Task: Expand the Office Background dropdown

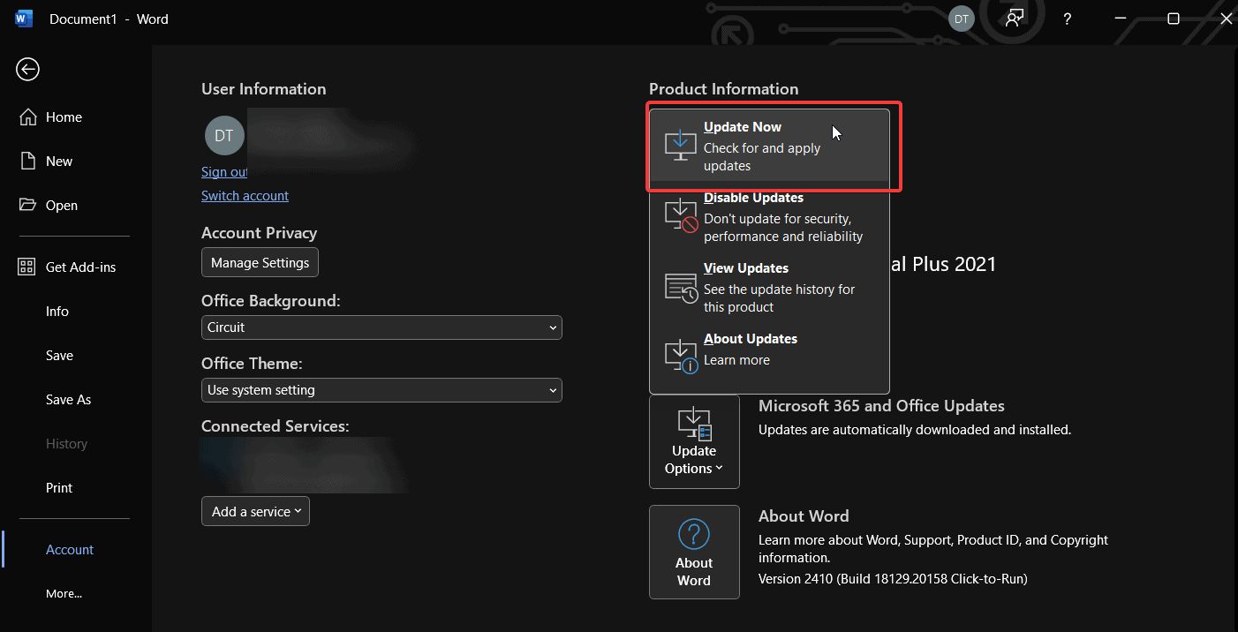Action: 381,327
